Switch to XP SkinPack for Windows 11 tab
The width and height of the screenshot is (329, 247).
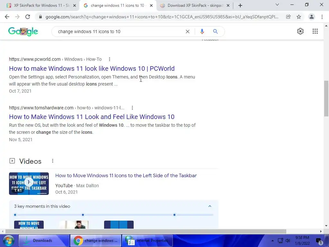pos(39,5)
